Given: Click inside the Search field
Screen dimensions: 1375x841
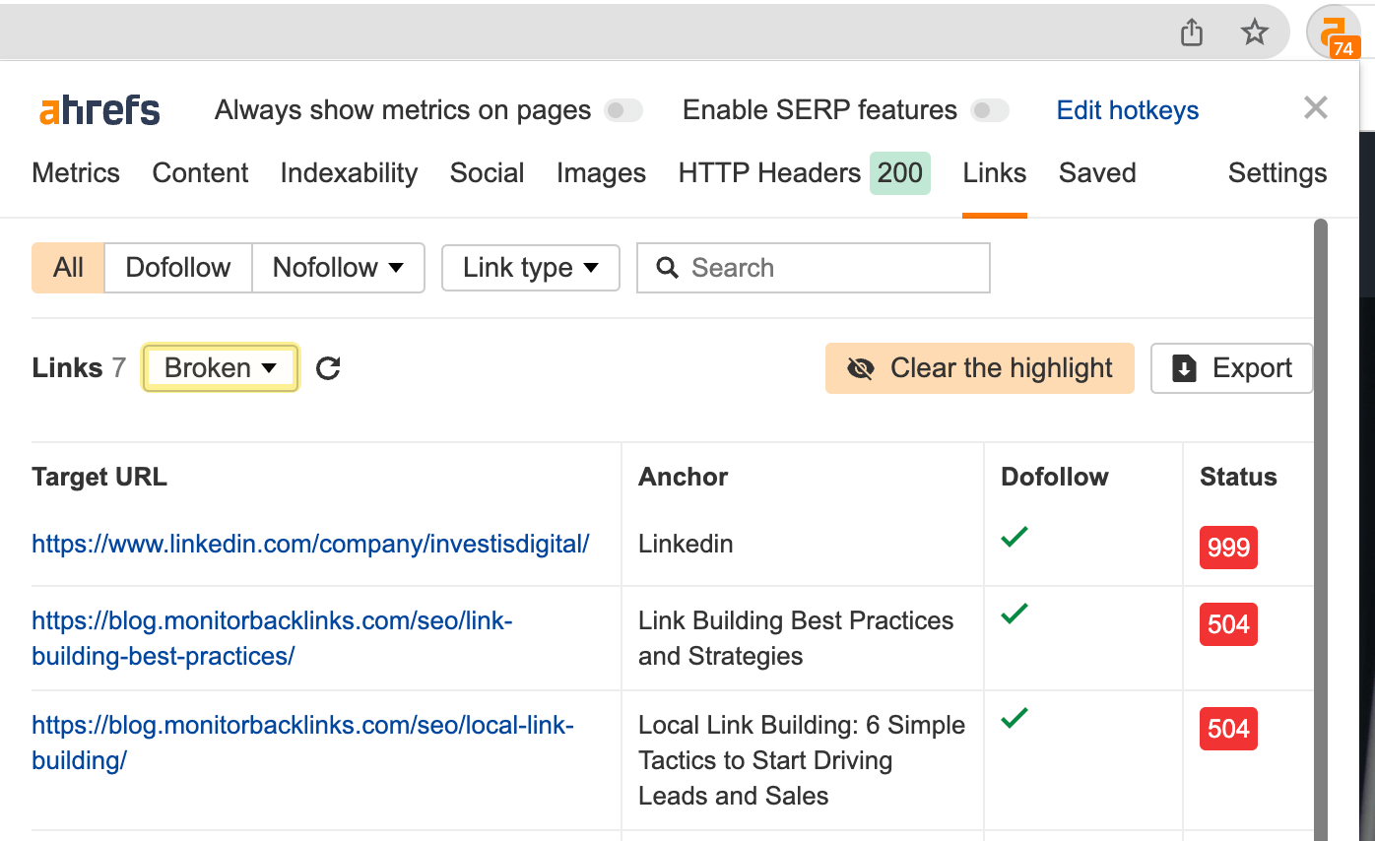Looking at the screenshot, I should click(x=818, y=267).
